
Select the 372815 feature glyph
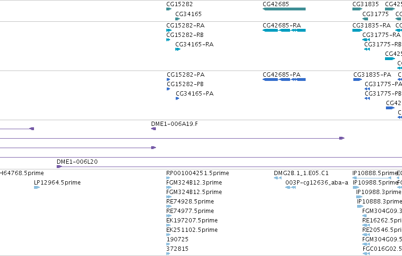click(x=168, y=254)
